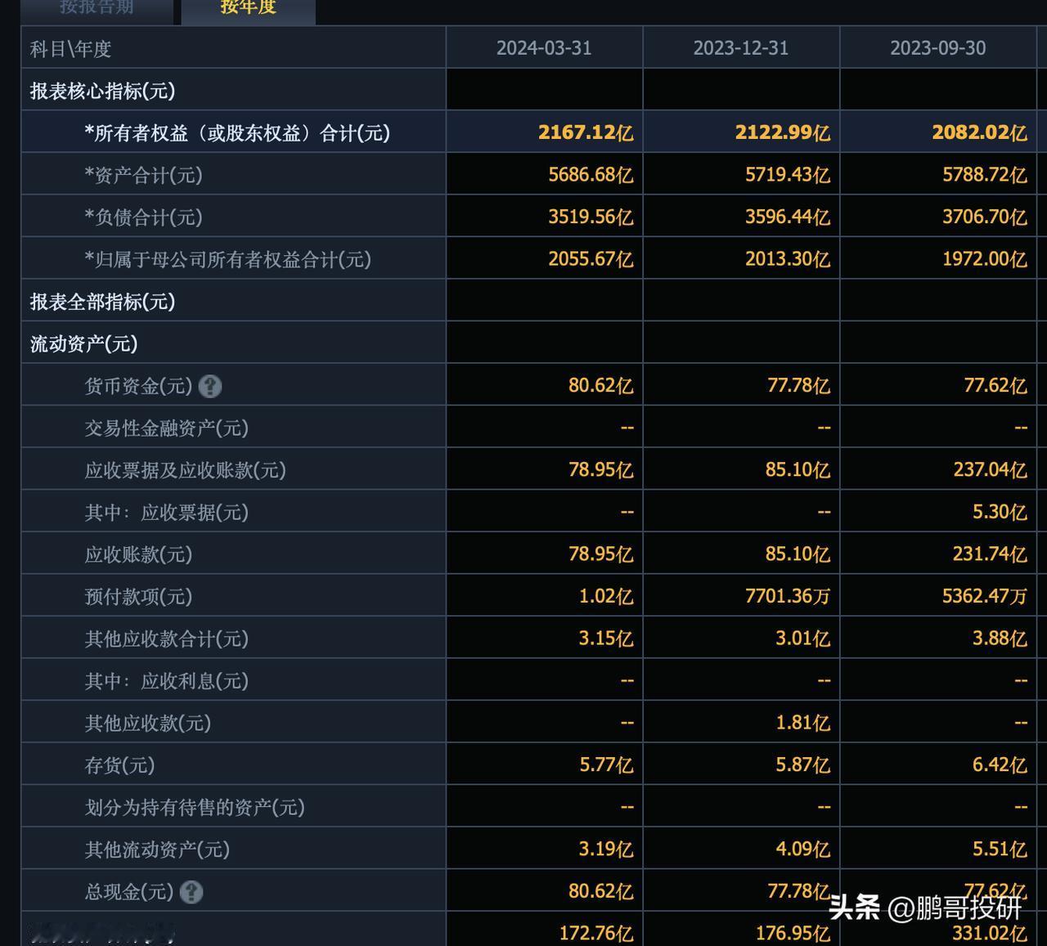Click the value 2082.02亿
1047x946 pixels.
coord(980,132)
